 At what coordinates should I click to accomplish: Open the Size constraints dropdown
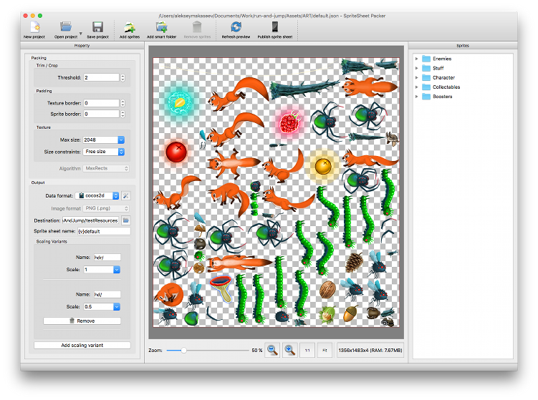[104, 152]
